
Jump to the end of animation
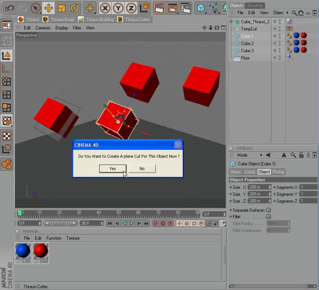point(146,224)
